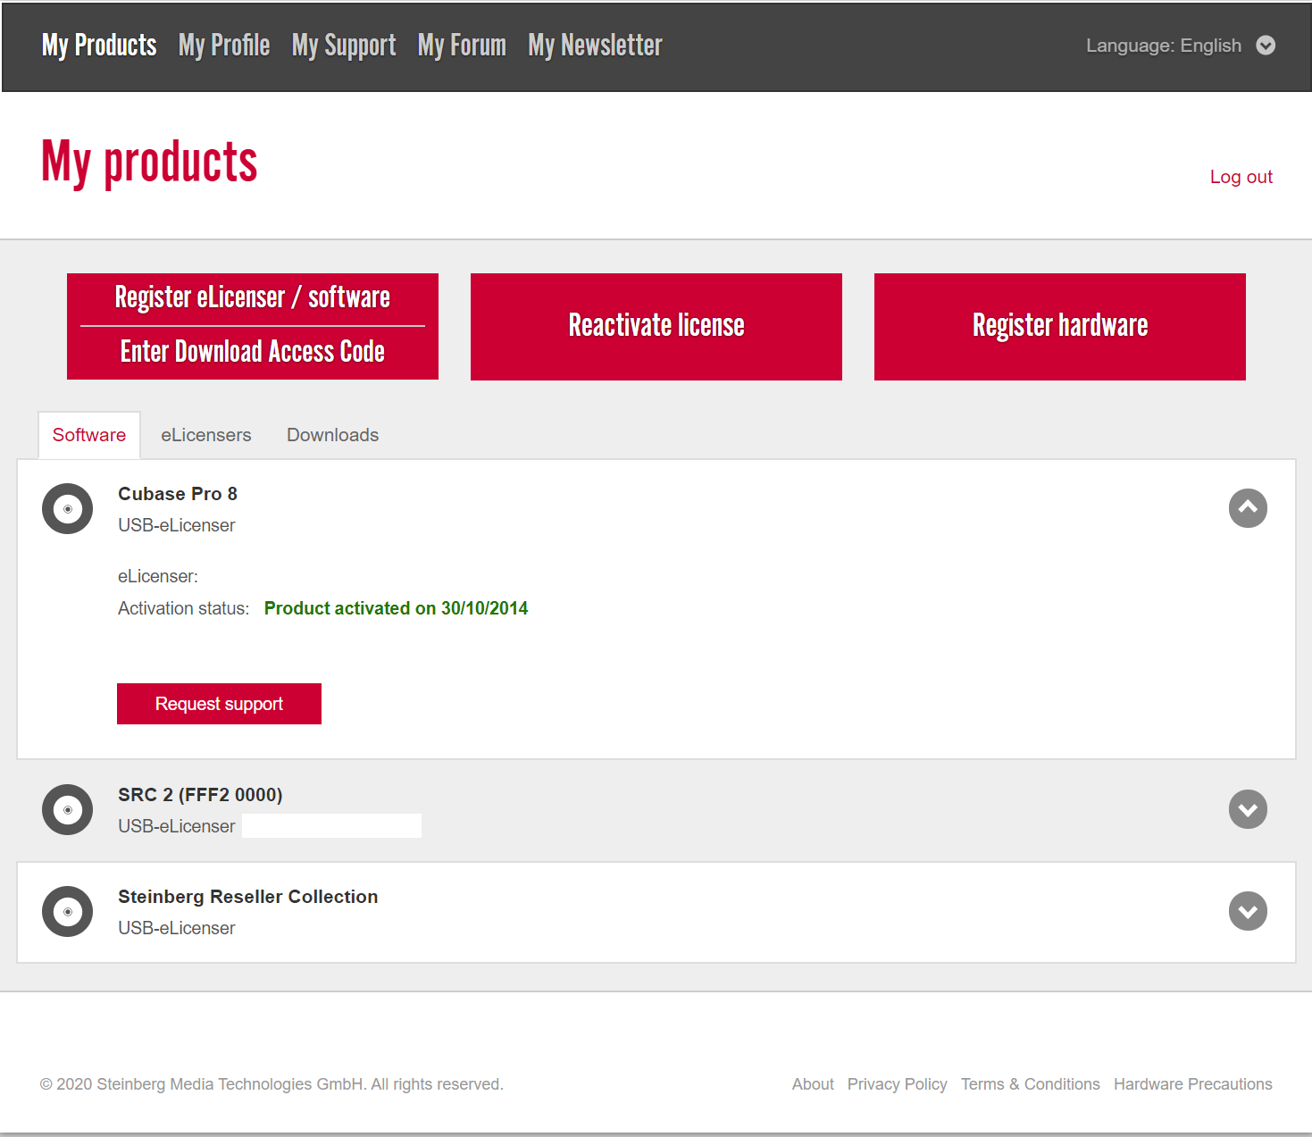
Task: Expand the Steinberg Reseller Collection entry
Action: (x=1248, y=911)
